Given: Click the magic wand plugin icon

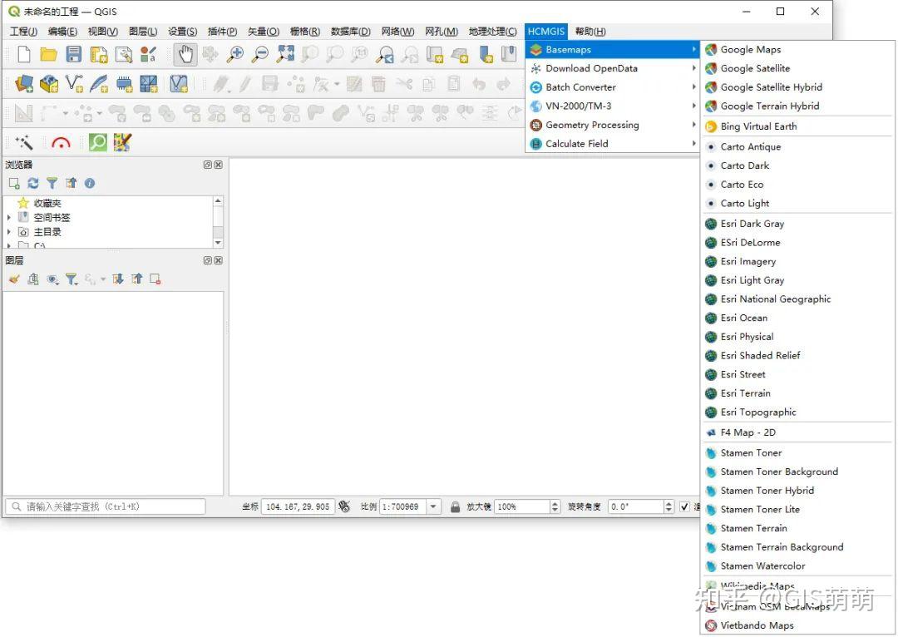Looking at the screenshot, I should [x=23, y=142].
